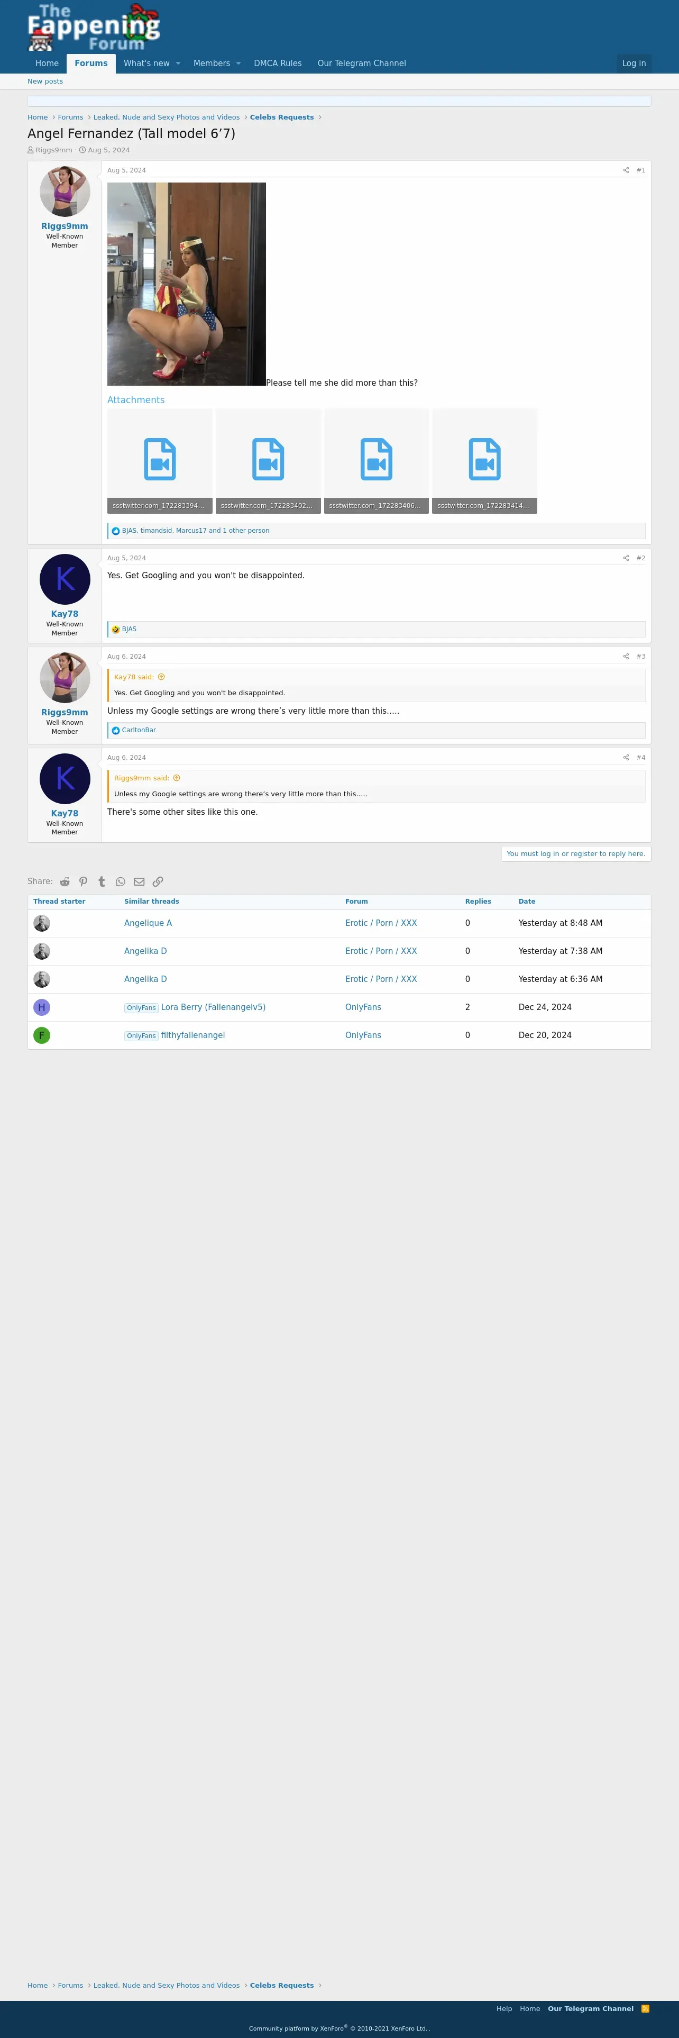Share thread on Pinterest
Viewport: 679px width, 2038px height.
(x=83, y=881)
